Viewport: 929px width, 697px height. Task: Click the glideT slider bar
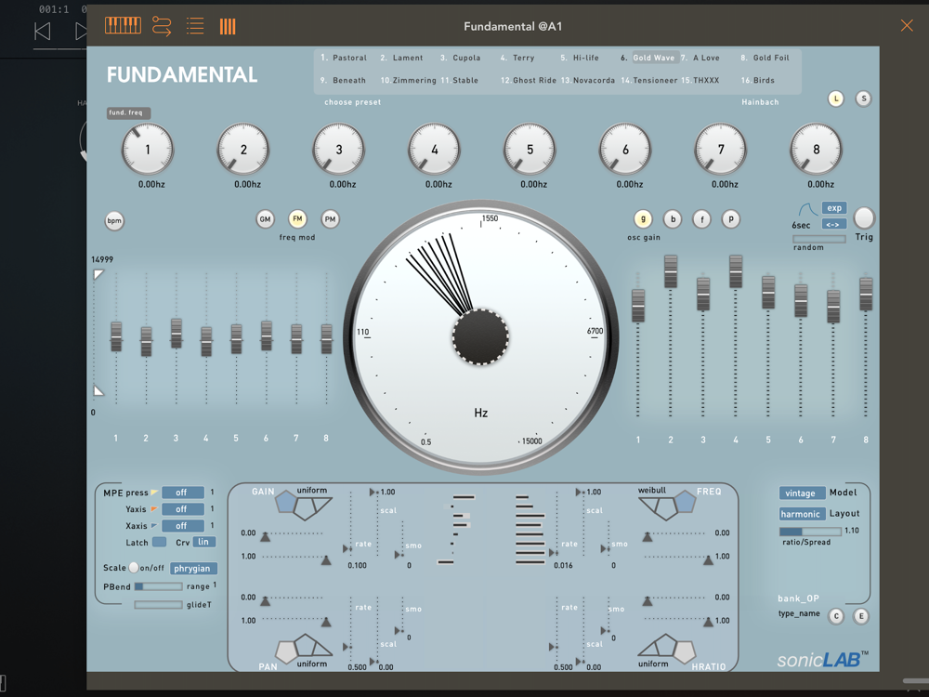pos(158,605)
